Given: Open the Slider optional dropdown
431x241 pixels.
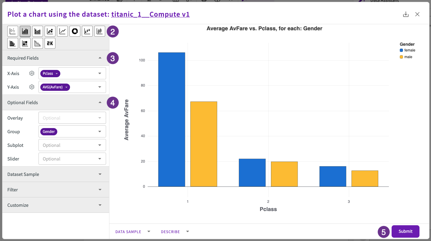Looking at the screenshot, I should [x=72, y=159].
